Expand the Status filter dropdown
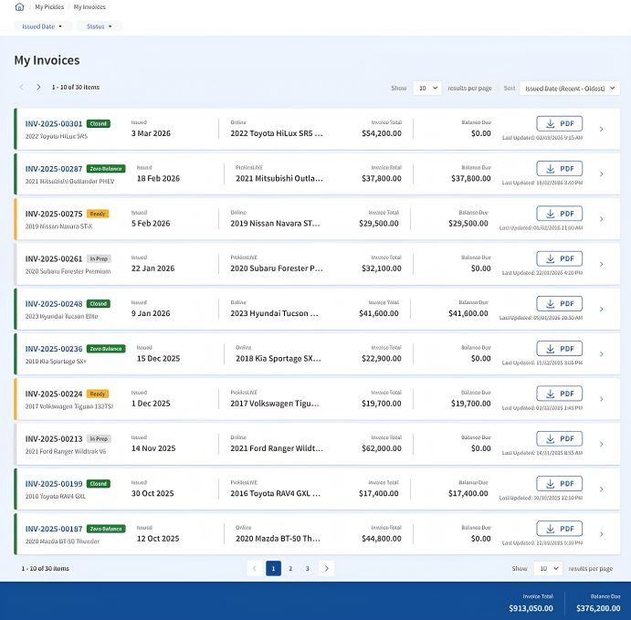The width and height of the screenshot is (631, 620). click(x=99, y=26)
